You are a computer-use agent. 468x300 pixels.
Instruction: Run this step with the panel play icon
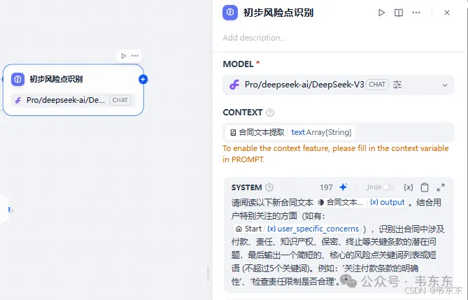click(x=381, y=13)
